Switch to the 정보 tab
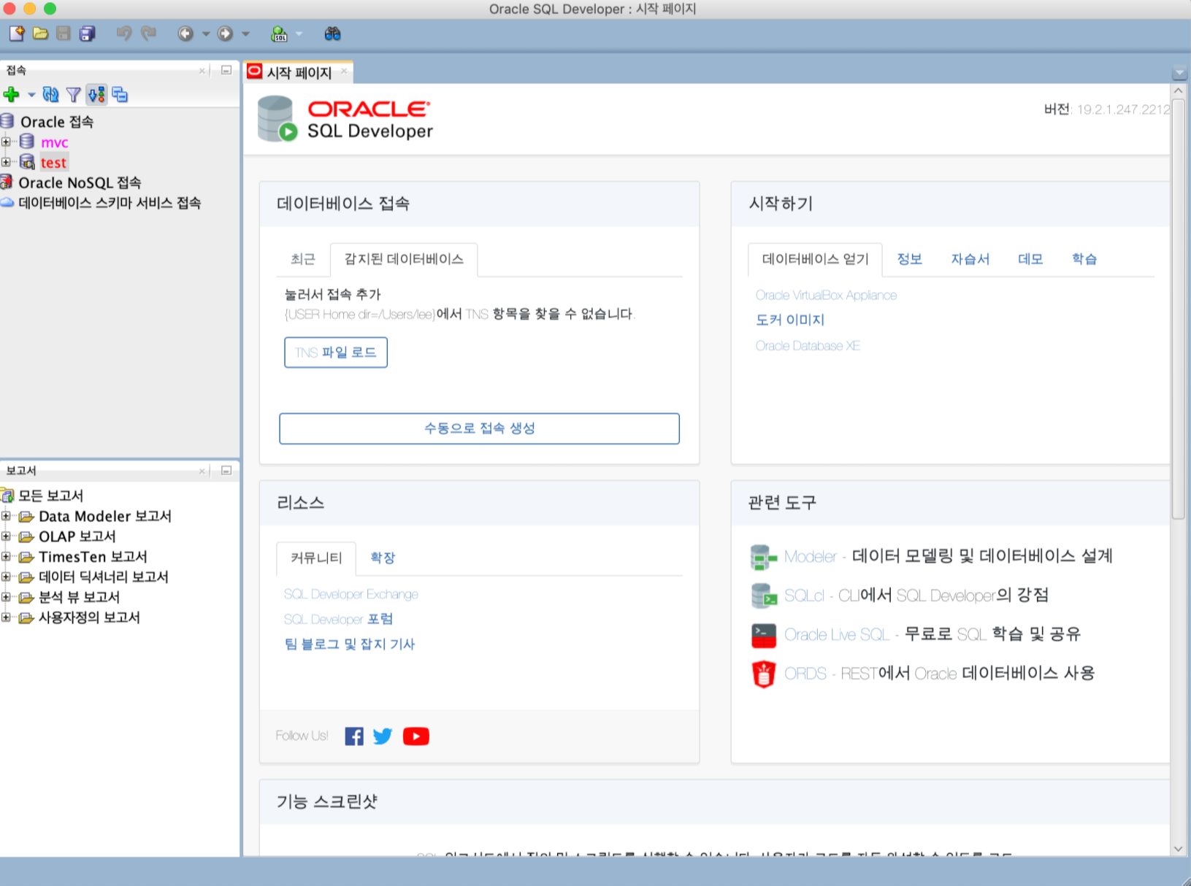1191x886 pixels. 910,259
